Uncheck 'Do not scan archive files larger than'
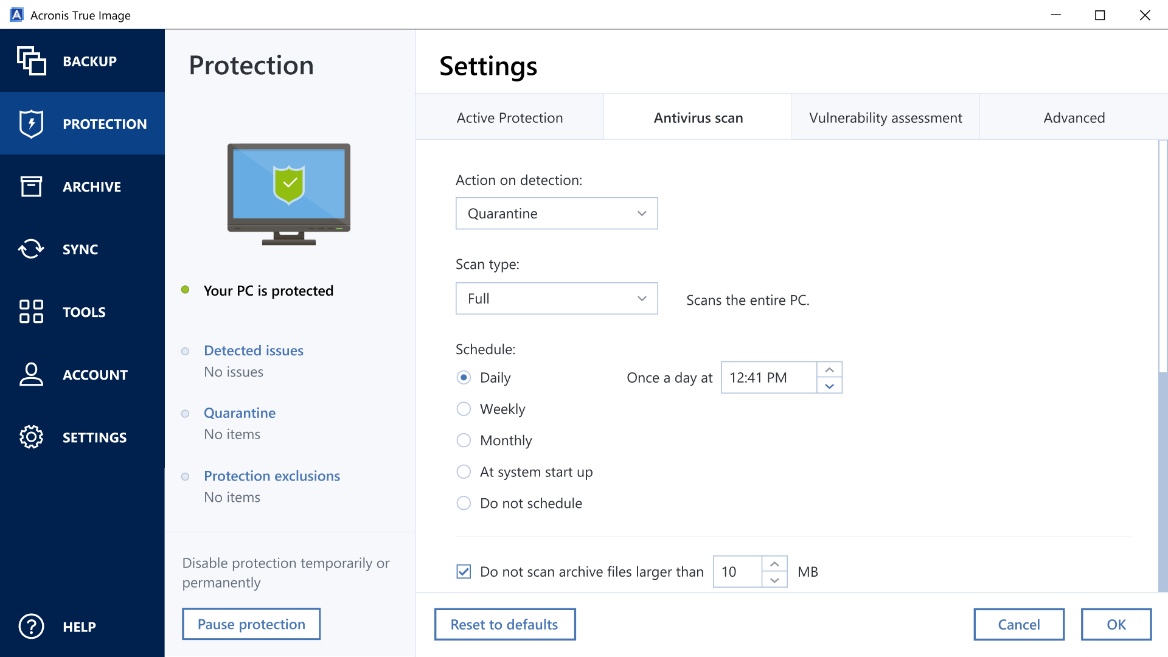1168x657 pixels. (x=464, y=572)
